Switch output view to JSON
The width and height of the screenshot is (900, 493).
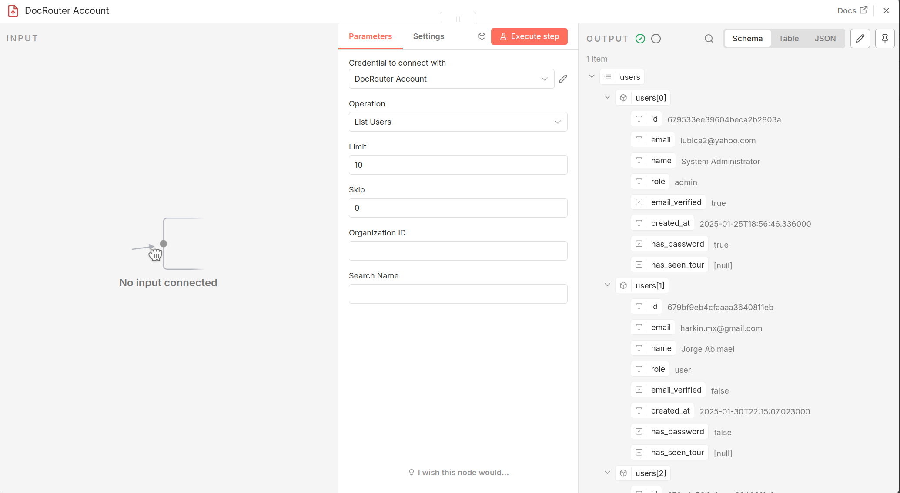[x=825, y=38]
